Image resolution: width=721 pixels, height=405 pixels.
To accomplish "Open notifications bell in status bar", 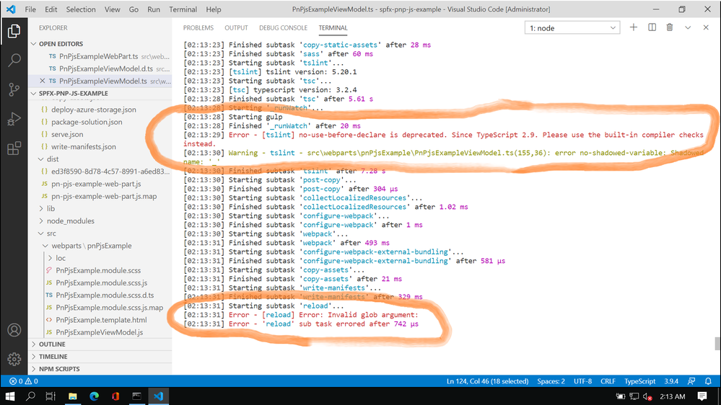I will 708,381.
